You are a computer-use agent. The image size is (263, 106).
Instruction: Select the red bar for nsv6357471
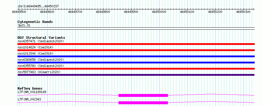point(136,44)
